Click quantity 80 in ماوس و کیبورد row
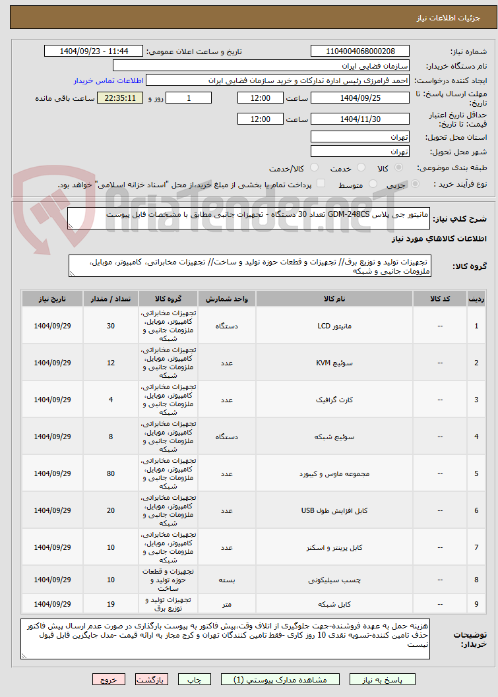498x697 pixels. pos(111,473)
